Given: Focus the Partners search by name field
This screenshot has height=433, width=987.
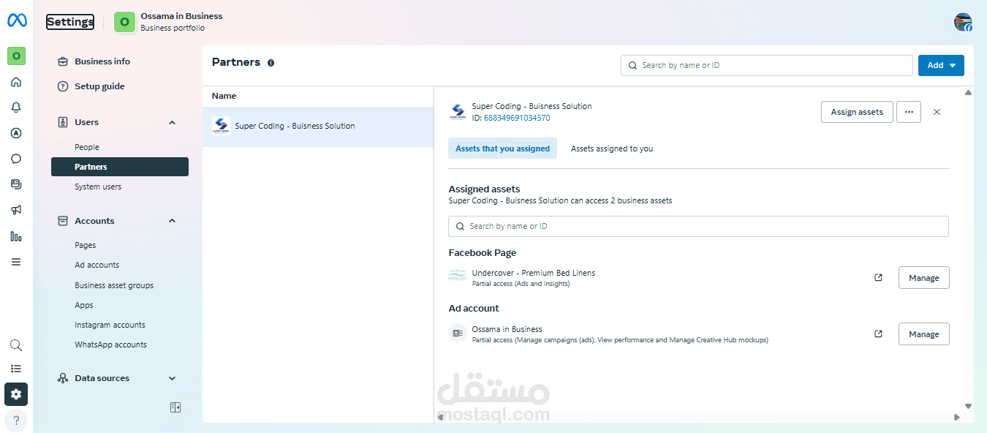Looking at the screenshot, I should (766, 65).
